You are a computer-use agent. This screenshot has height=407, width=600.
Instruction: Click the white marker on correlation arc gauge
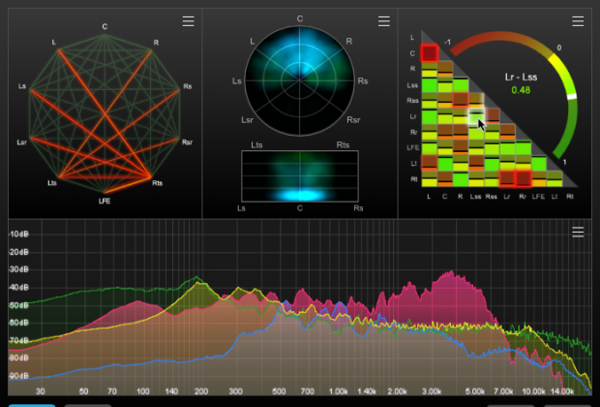click(x=571, y=97)
